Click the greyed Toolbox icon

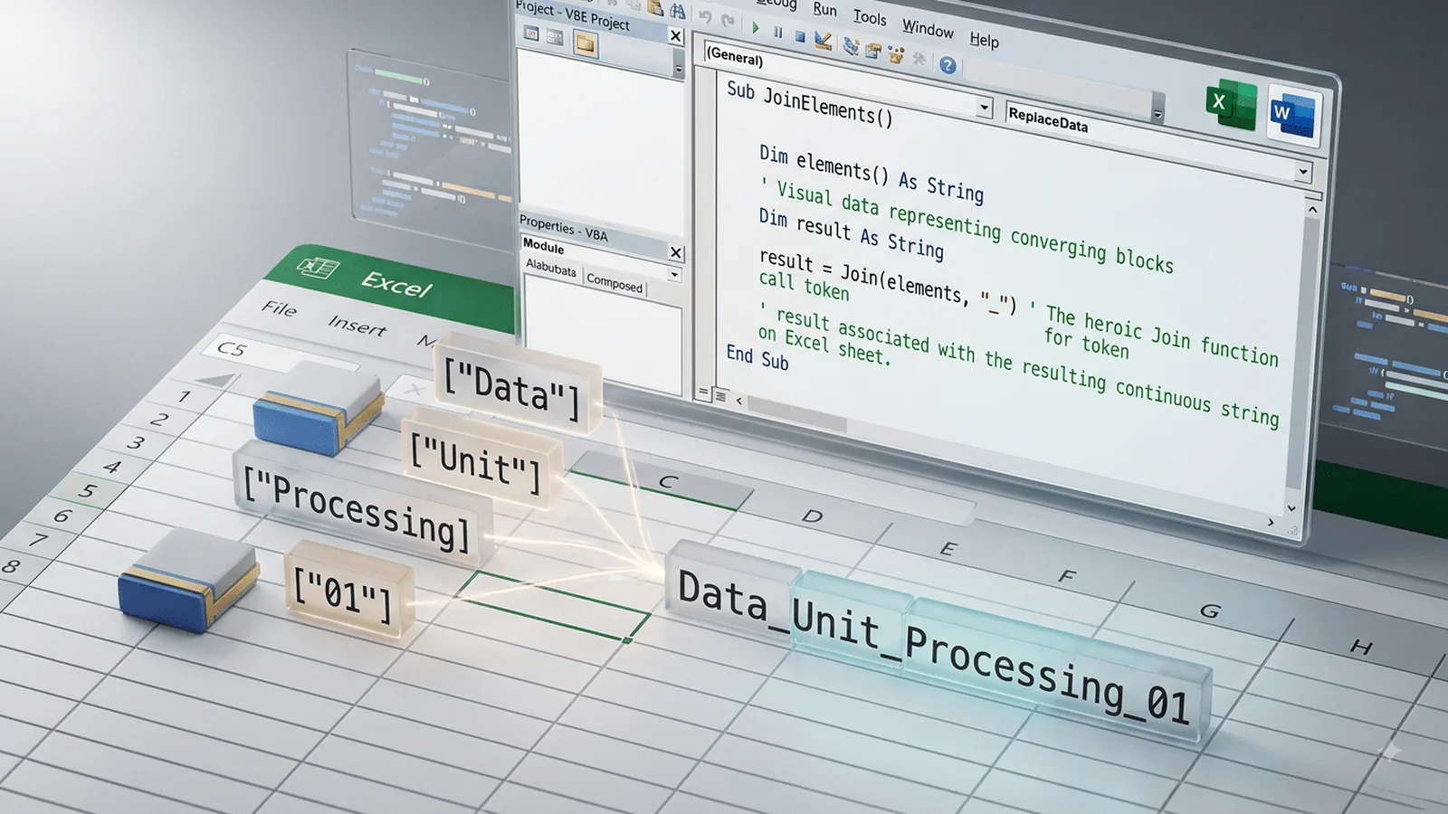[919, 59]
